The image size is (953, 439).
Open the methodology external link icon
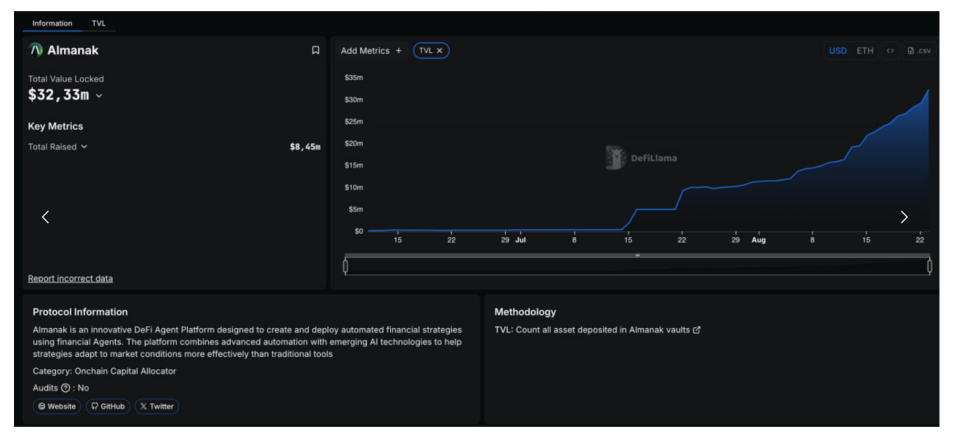tap(697, 330)
